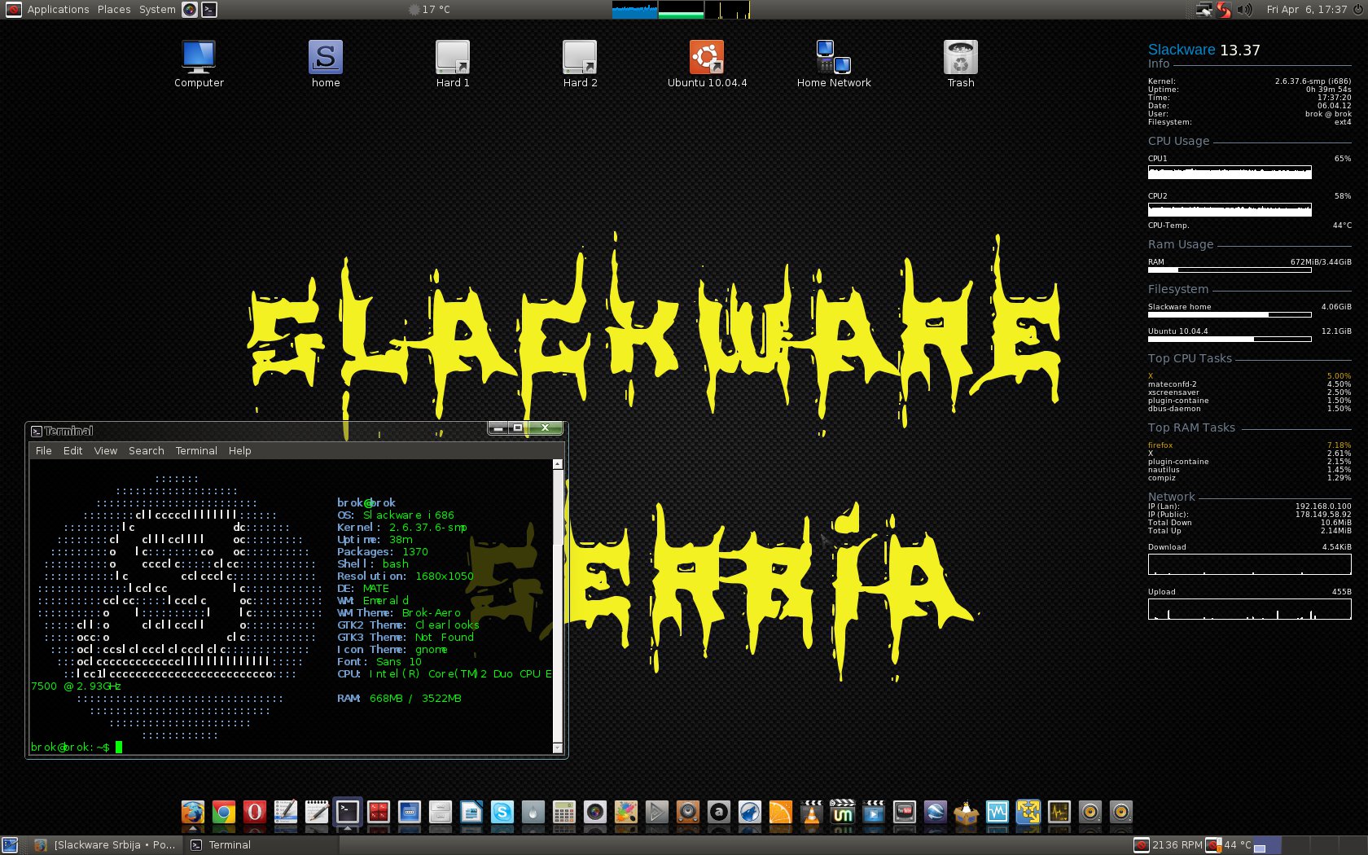
Task: Open the network connections tray icon
Action: click(1204, 10)
